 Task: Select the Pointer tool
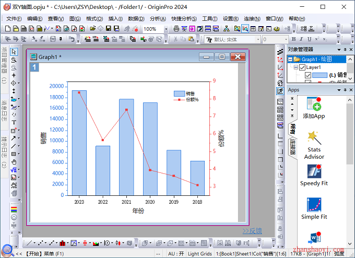click(x=14, y=52)
